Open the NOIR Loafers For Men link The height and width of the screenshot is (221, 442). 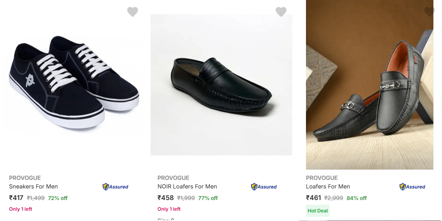point(187,186)
